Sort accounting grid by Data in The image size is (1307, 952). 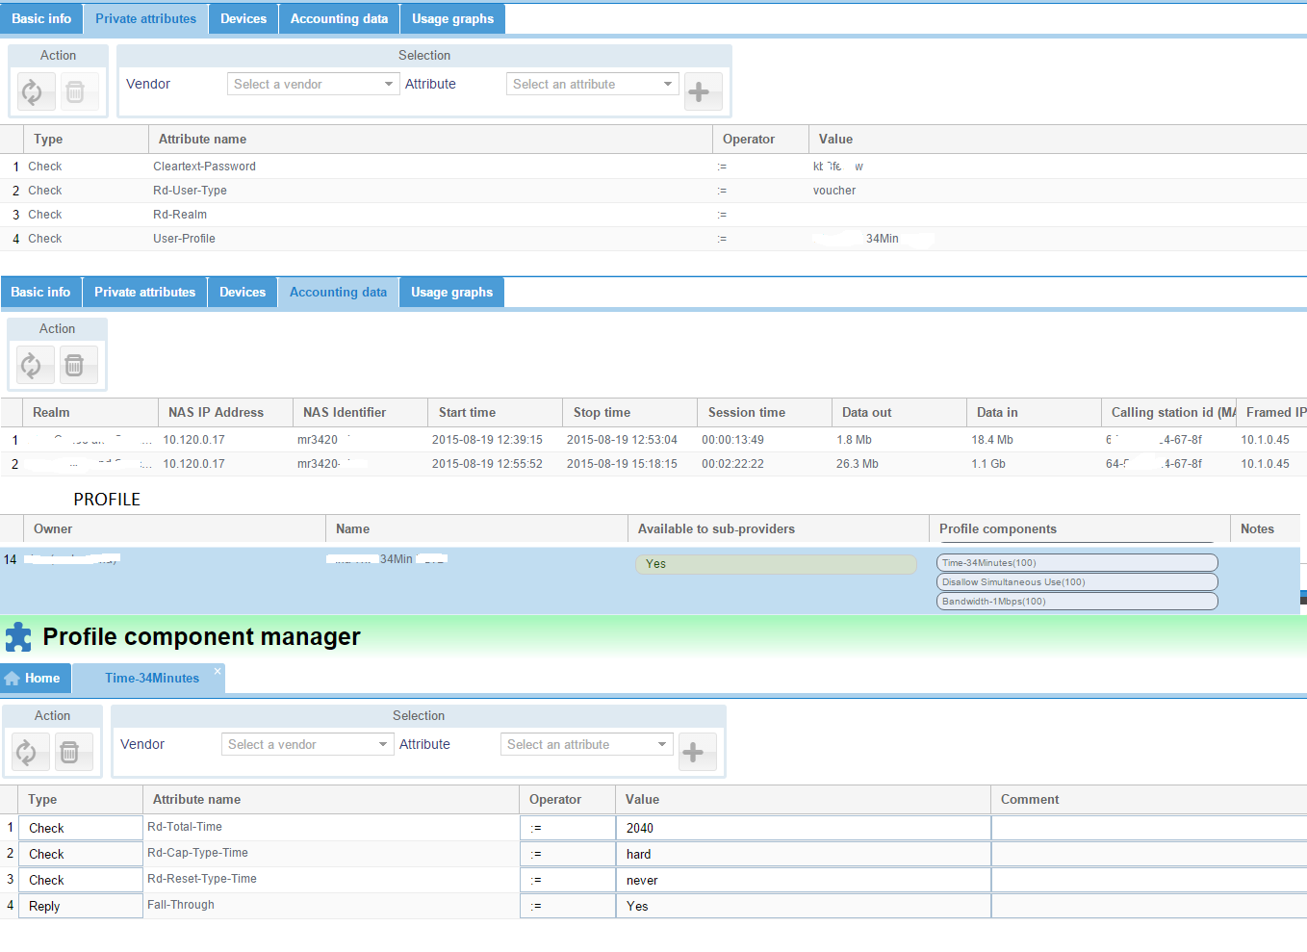(x=1034, y=413)
